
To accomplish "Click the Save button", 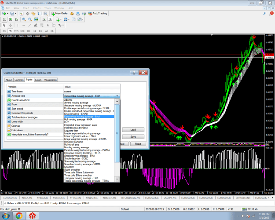I will [133, 137].
